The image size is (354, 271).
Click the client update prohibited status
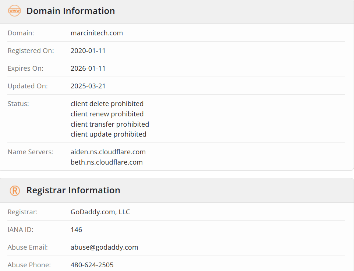tap(108, 134)
